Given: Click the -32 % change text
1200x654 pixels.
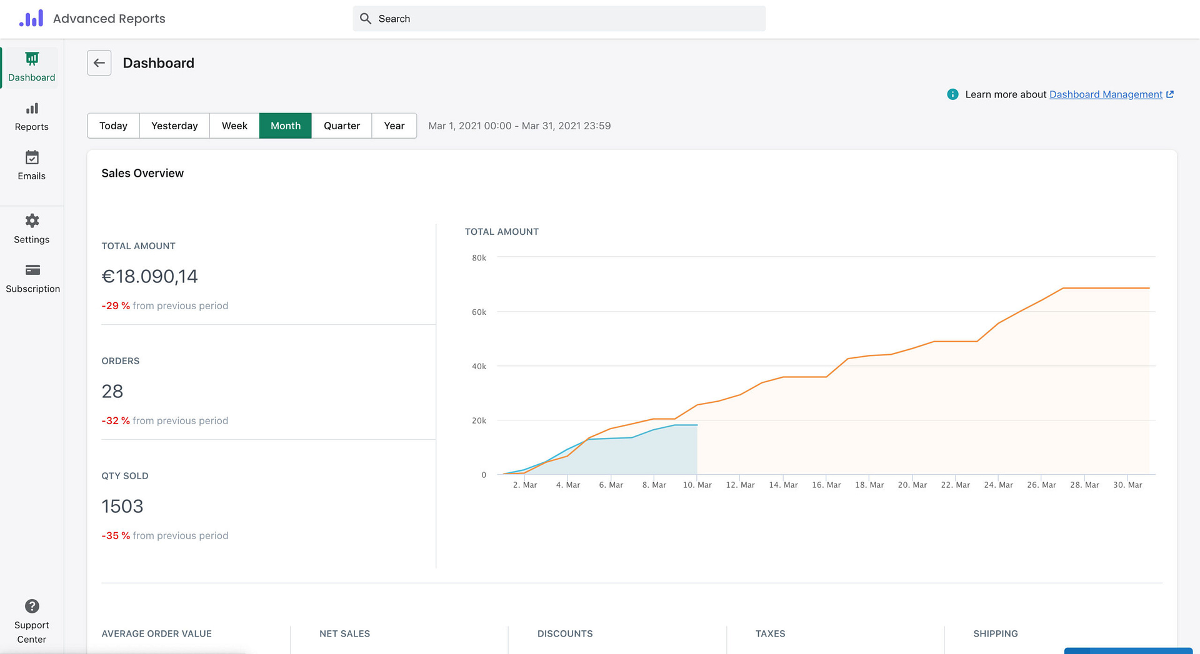Looking at the screenshot, I should click(x=116, y=420).
